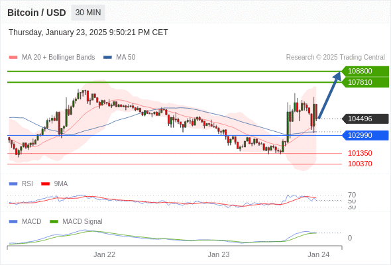Image resolution: width=391 pixels, height=265 pixels.
Task: Click the date 'Thursday, January 23, 2025 9:50:21 PM CET'
Action: pyautogui.click(x=88, y=32)
